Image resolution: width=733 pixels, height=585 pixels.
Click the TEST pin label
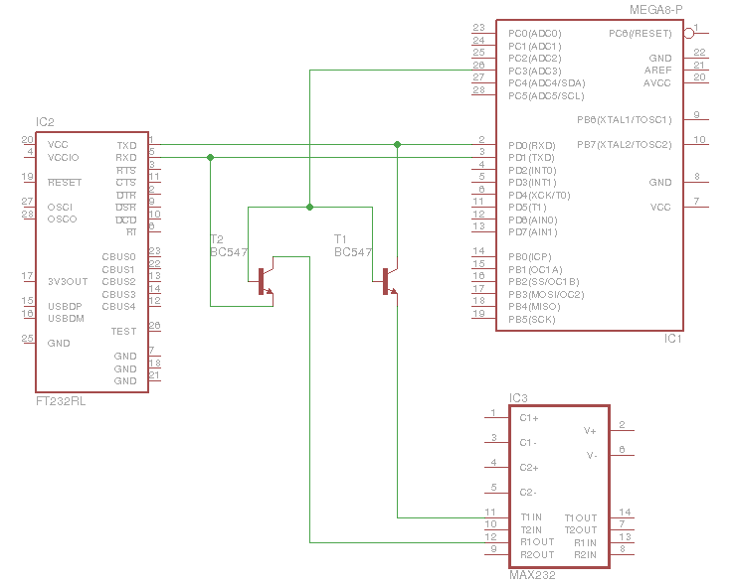tap(124, 332)
